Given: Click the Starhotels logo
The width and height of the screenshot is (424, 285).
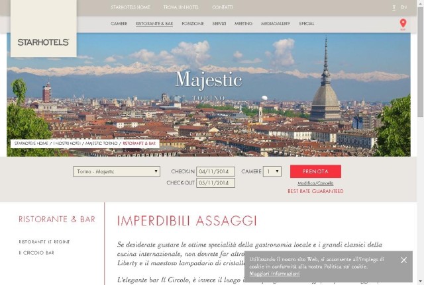Looking at the screenshot, I should 43,42.
